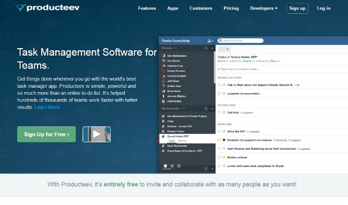This screenshot has width=348, height=205.
Task: Click the Labels section search icon
Action: [206, 169]
